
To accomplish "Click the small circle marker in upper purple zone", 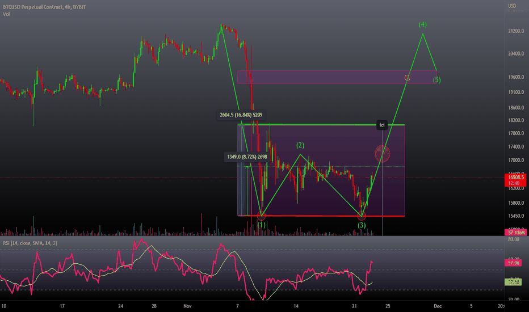I will pos(407,78).
